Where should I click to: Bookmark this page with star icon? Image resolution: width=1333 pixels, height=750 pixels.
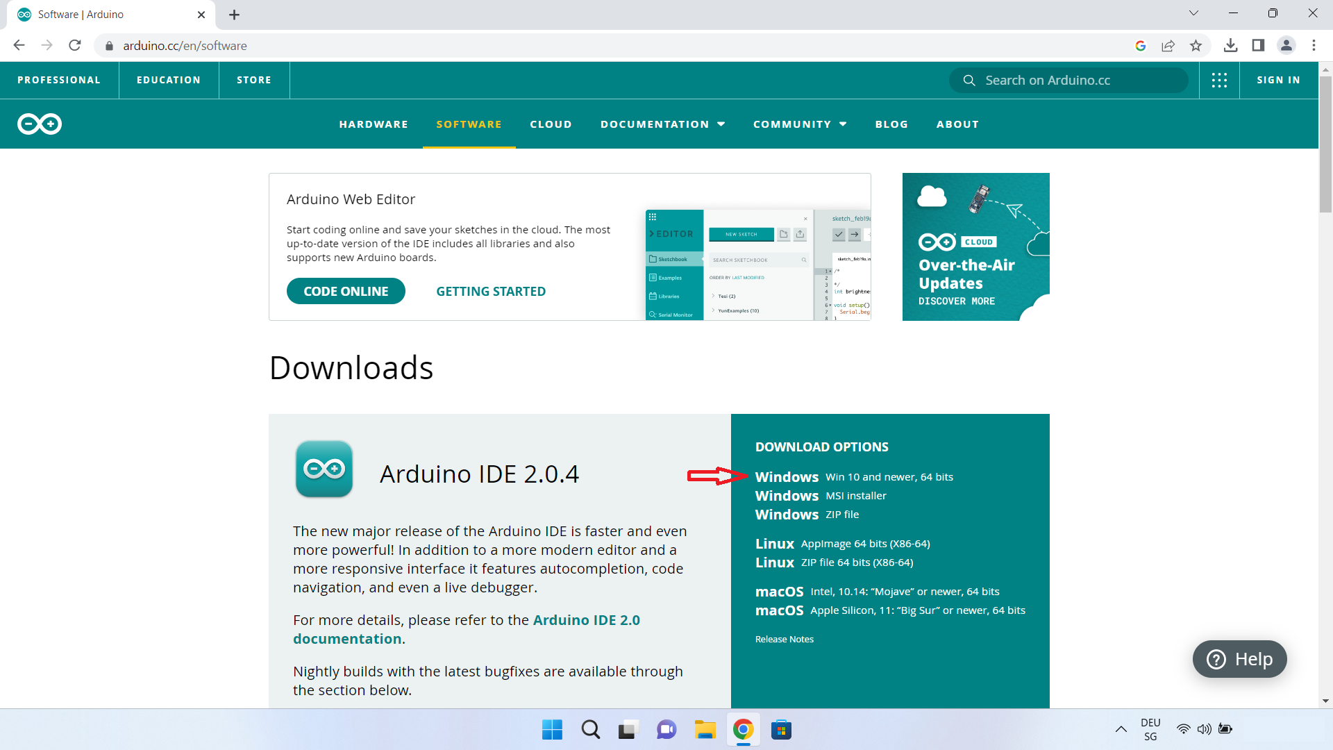tap(1196, 46)
